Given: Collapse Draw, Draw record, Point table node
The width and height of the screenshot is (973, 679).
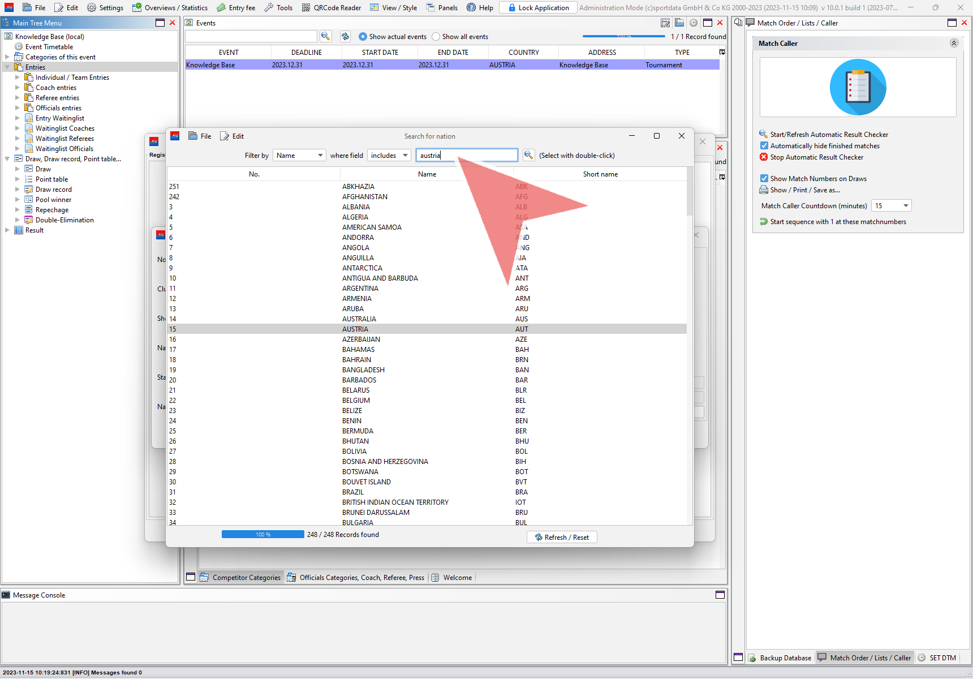Looking at the screenshot, I should click(7, 158).
